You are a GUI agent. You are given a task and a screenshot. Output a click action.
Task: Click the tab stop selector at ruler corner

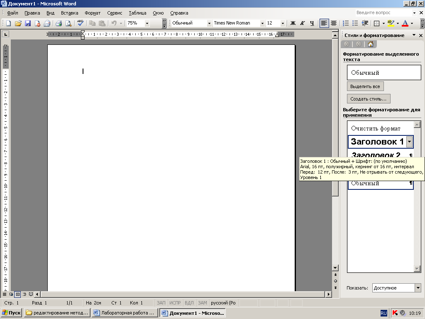[5, 34]
